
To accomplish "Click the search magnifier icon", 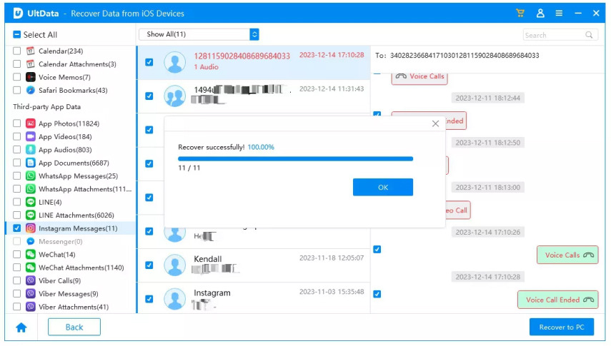I will tap(589, 35).
